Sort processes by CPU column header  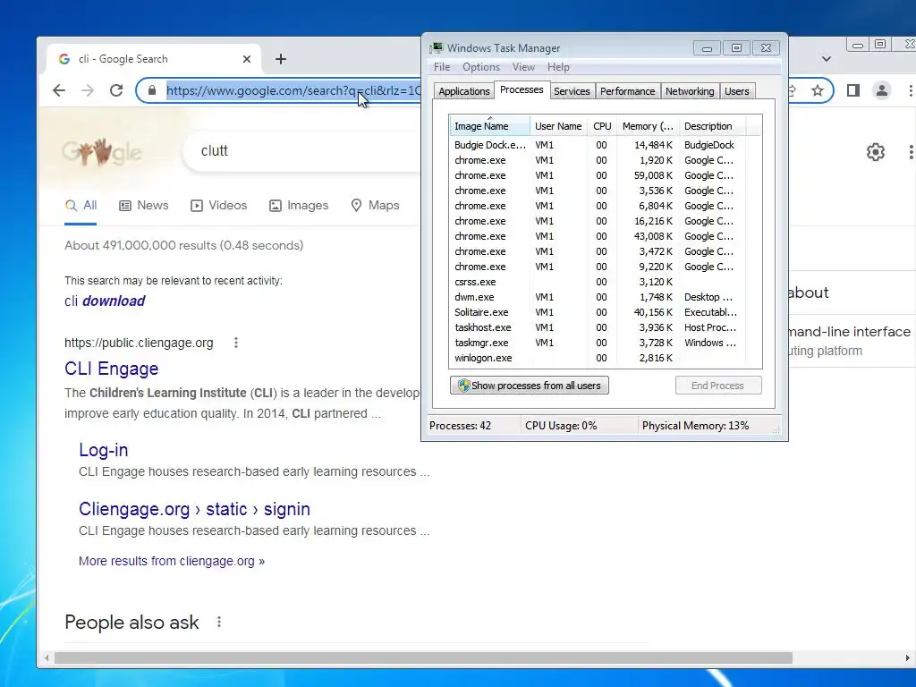(602, 126)
